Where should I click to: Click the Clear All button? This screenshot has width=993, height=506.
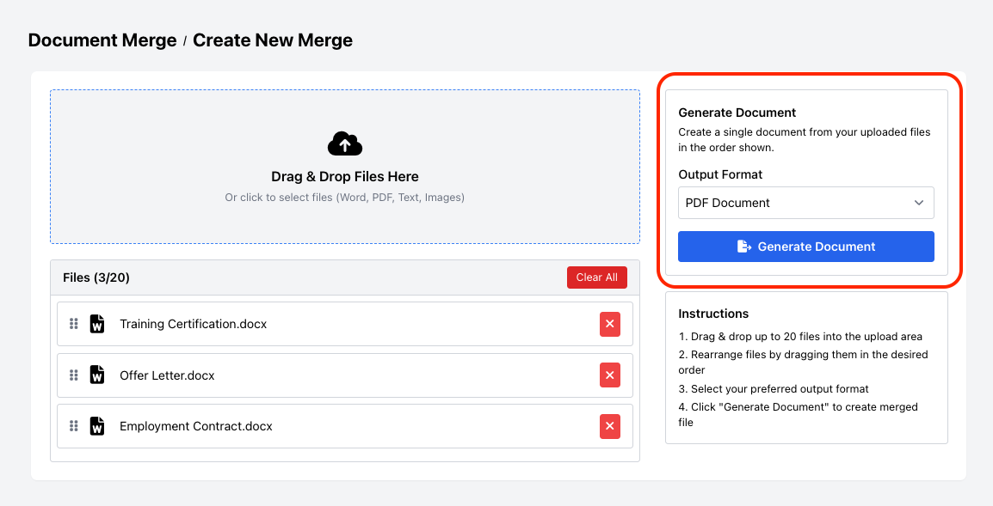[597, 277]
